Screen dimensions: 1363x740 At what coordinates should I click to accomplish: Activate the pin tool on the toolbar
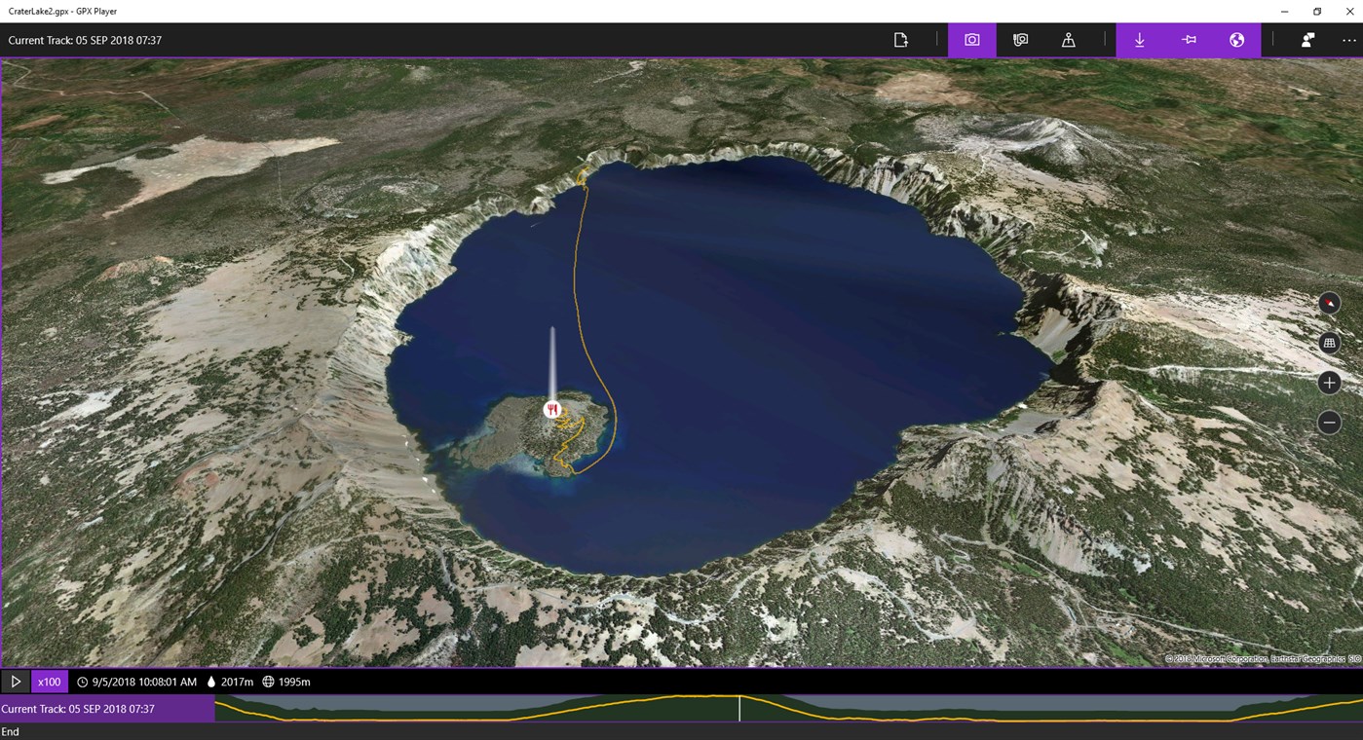click(1189, 39)
